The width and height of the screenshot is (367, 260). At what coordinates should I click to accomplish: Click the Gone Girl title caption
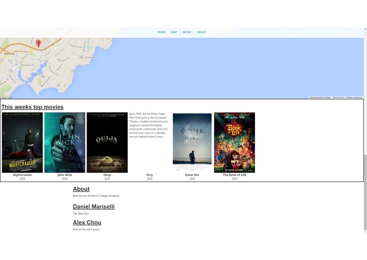(192, 175)
